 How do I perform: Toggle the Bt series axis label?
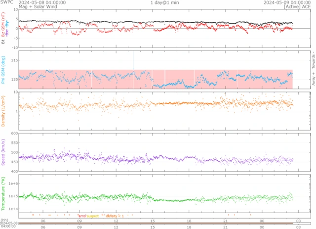pos(3,42)
